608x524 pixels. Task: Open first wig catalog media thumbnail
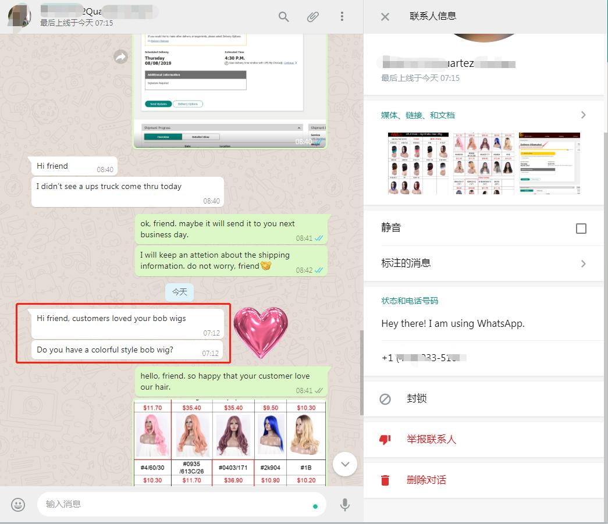418,163
